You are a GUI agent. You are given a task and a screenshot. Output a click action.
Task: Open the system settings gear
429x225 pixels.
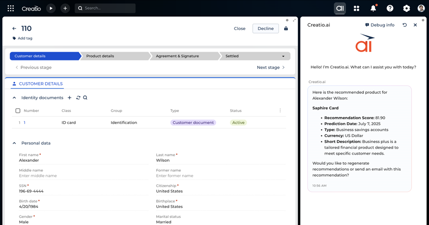tap(406, 8)
